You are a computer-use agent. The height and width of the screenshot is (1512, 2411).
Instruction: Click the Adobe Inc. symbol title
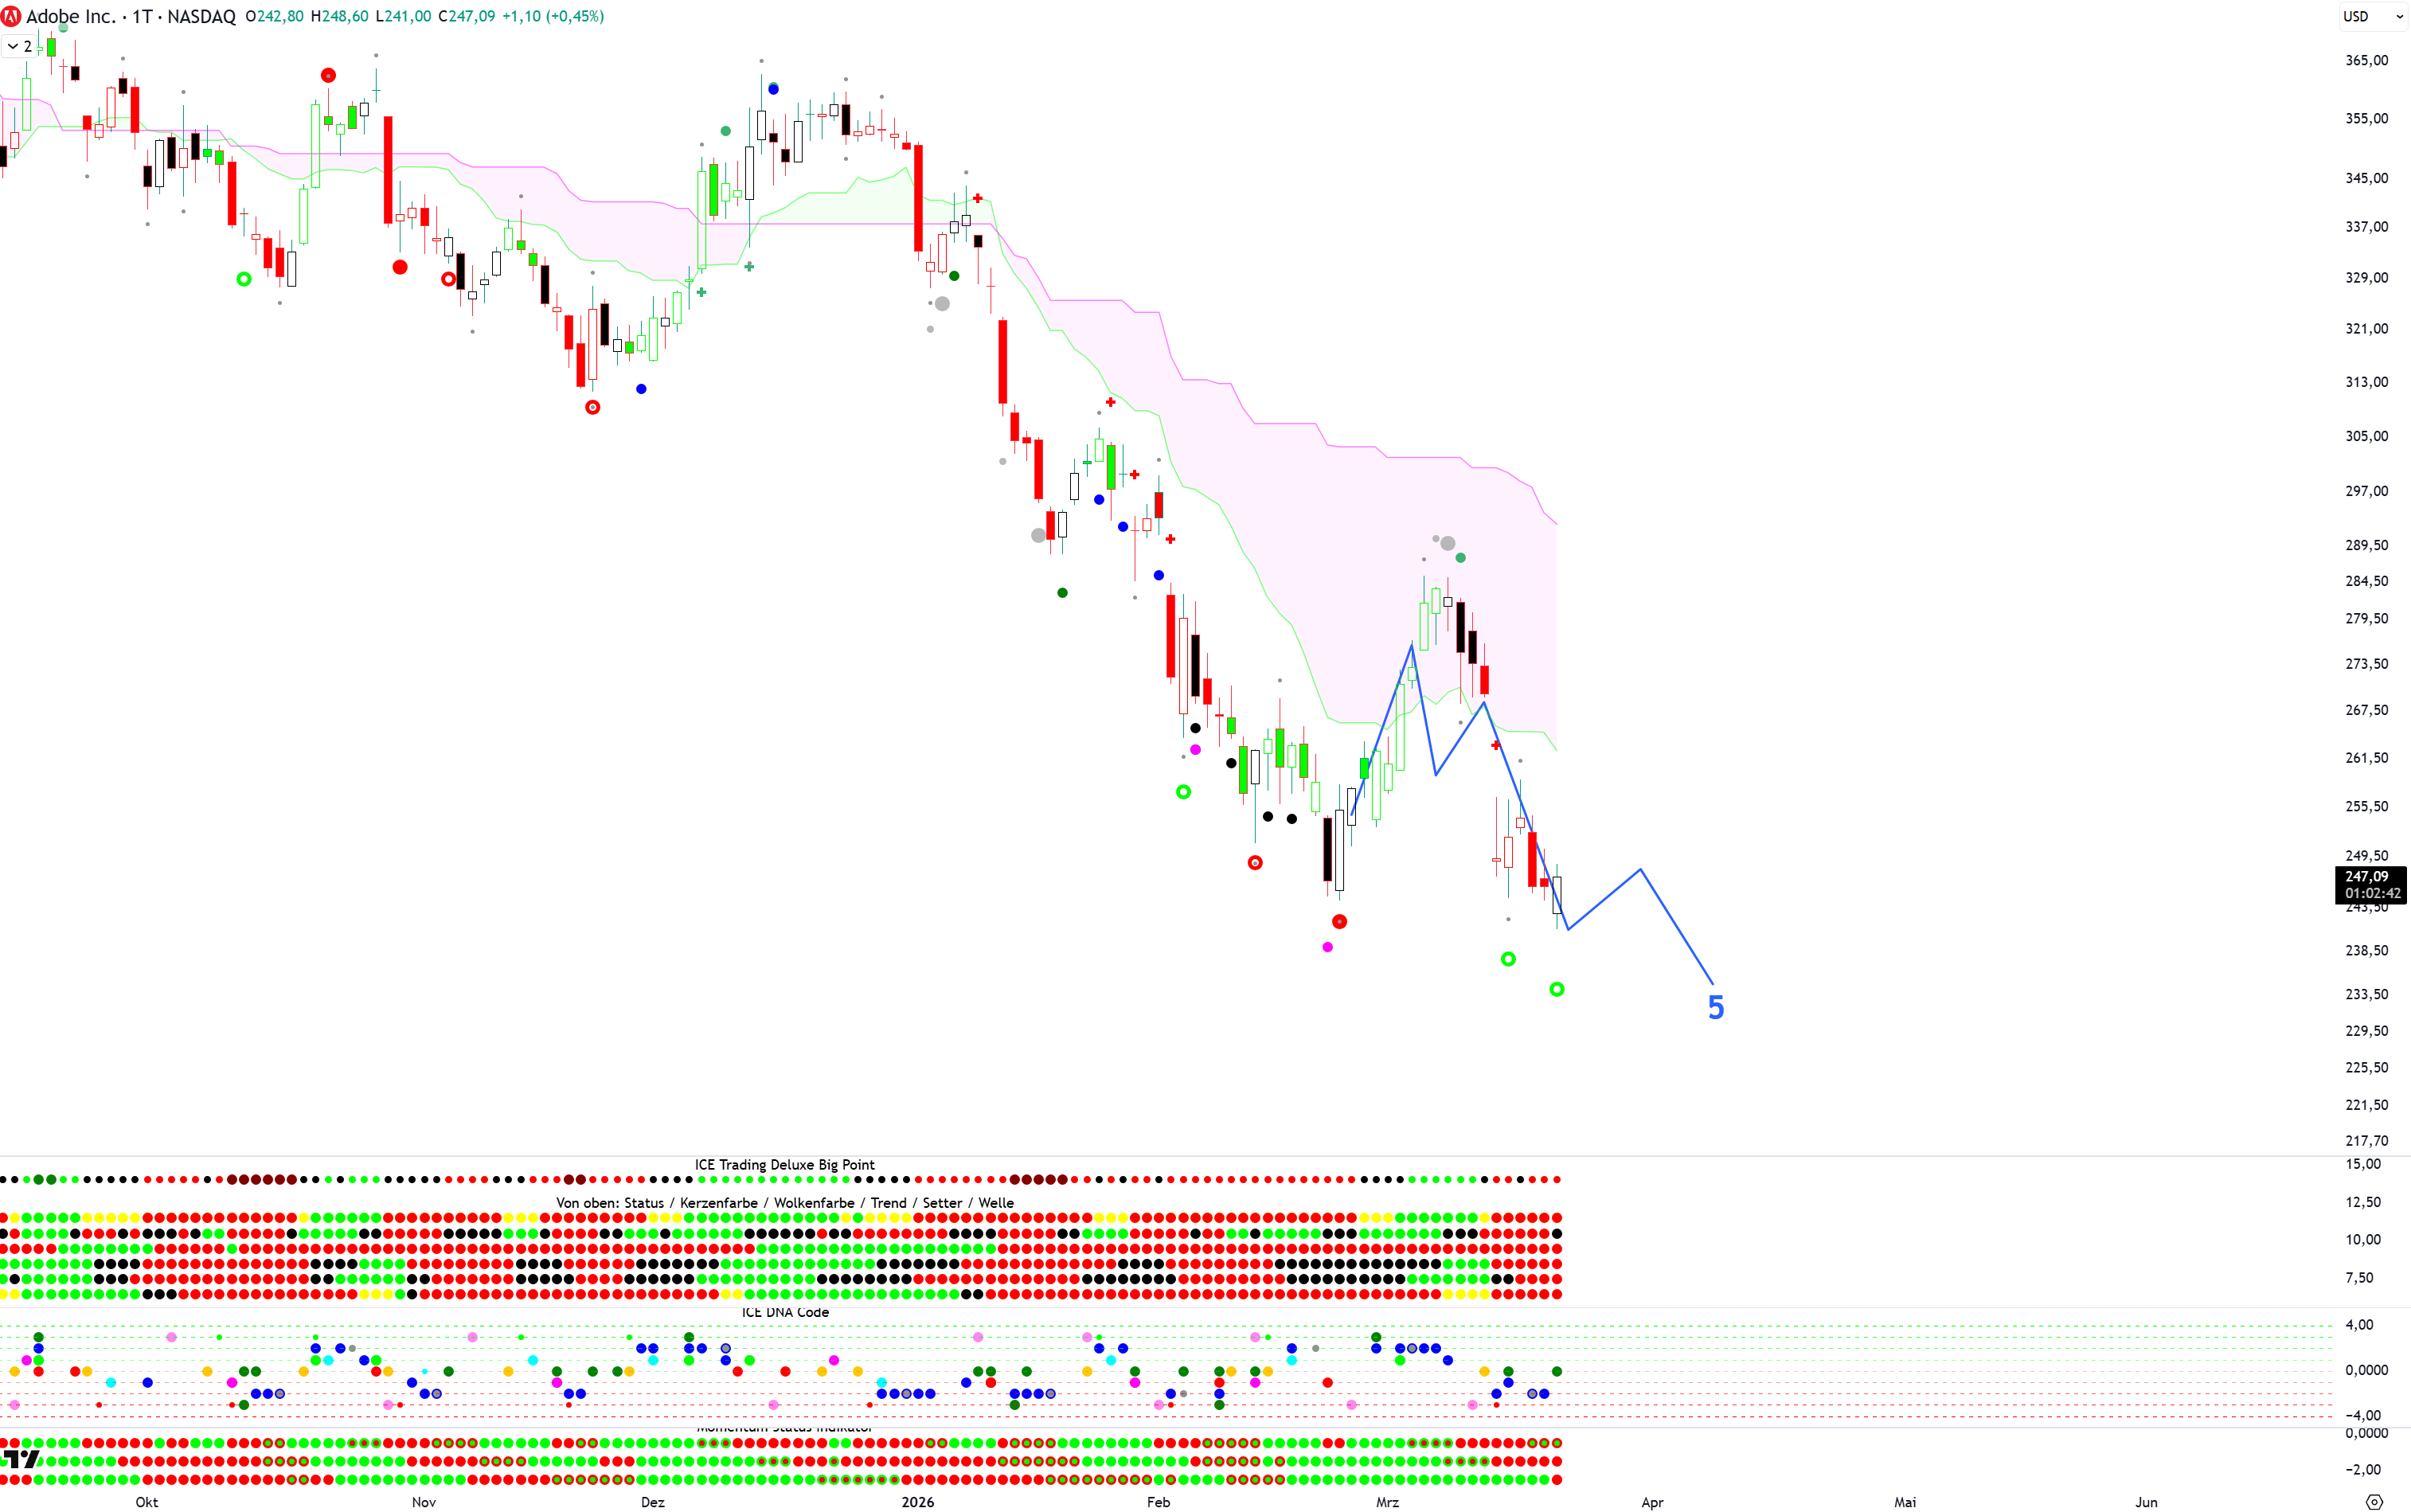pyautogui.click(x=70, y=16)
